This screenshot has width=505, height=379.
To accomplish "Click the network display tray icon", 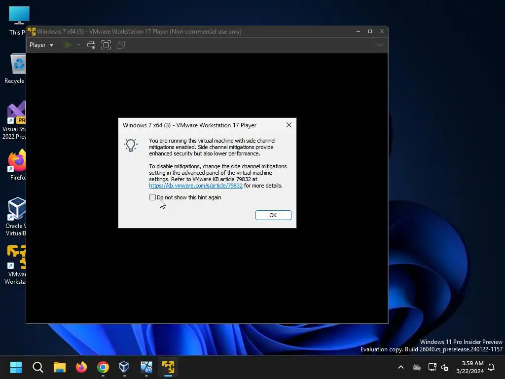I will (432, 367).
